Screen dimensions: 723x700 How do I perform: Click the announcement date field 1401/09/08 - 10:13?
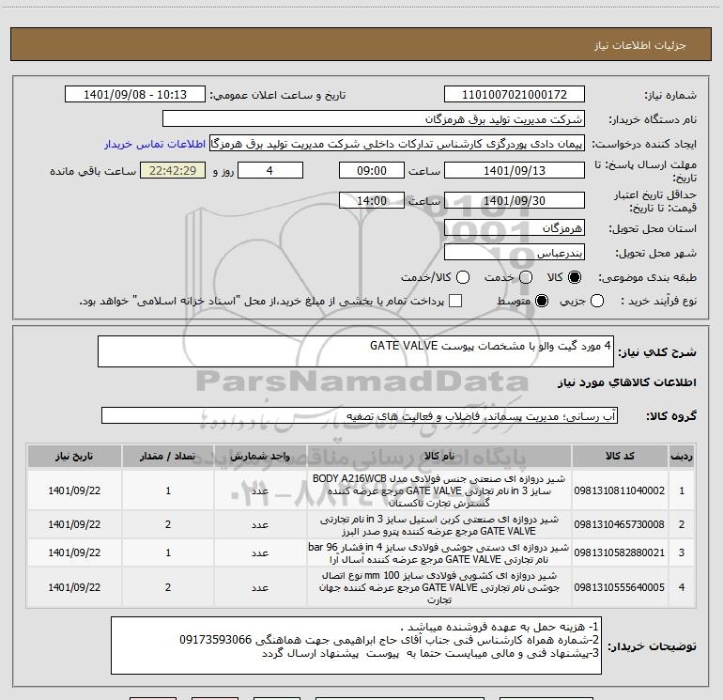(135, 94)
